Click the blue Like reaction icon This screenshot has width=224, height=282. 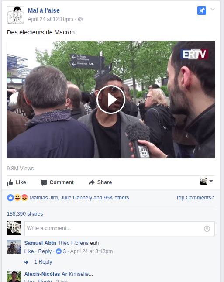[10, 198]
